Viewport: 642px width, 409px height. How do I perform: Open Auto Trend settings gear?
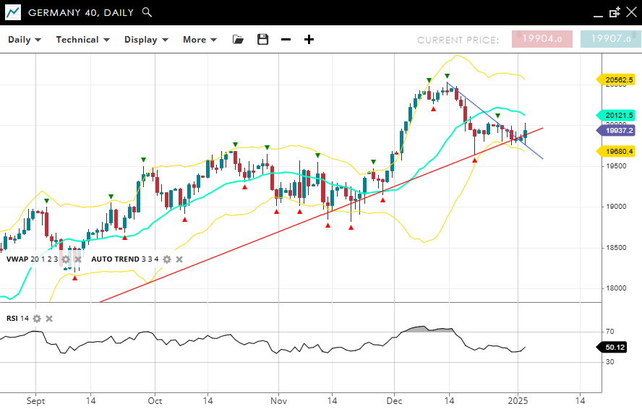(167, 259)
